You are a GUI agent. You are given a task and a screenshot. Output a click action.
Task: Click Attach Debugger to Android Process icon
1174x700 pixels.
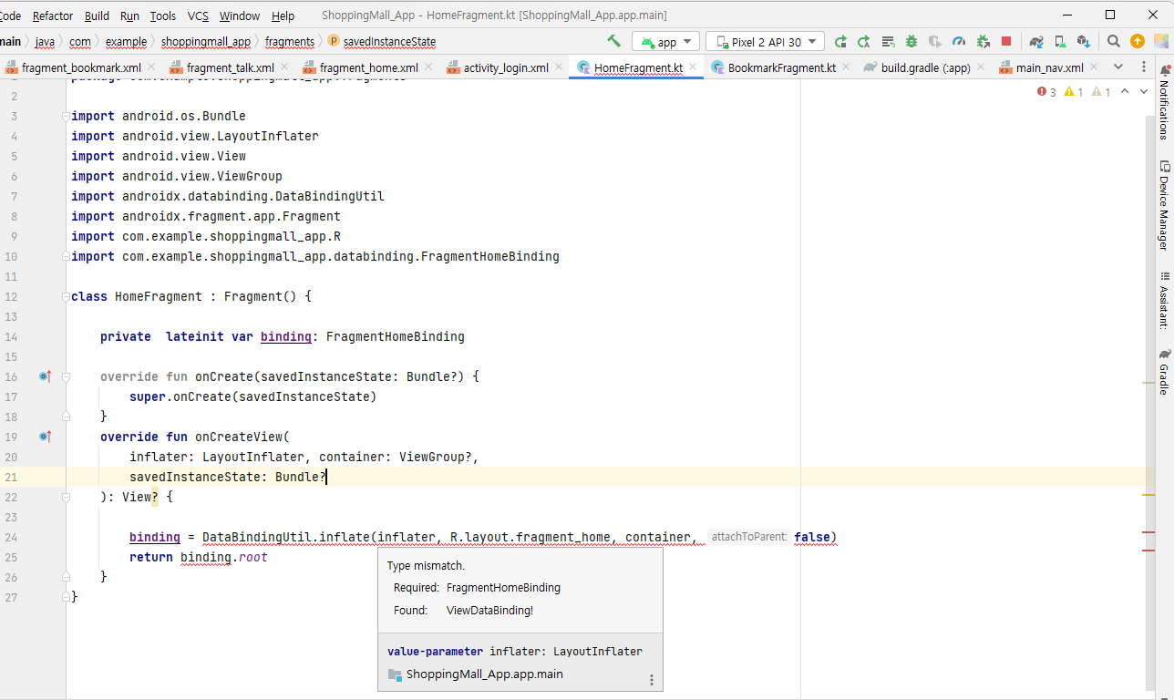coord(983,41)
